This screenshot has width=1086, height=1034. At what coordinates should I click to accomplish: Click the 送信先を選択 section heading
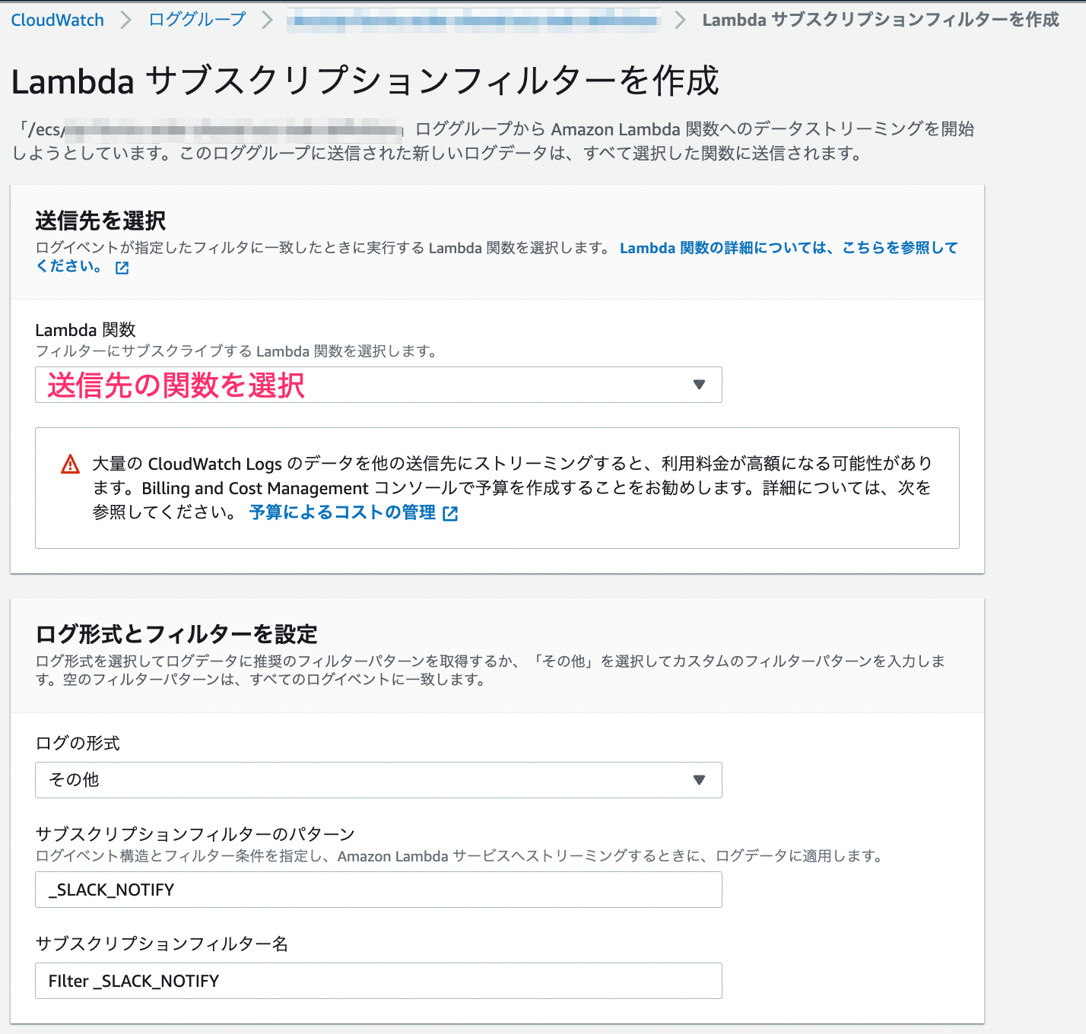pos(100,221)
